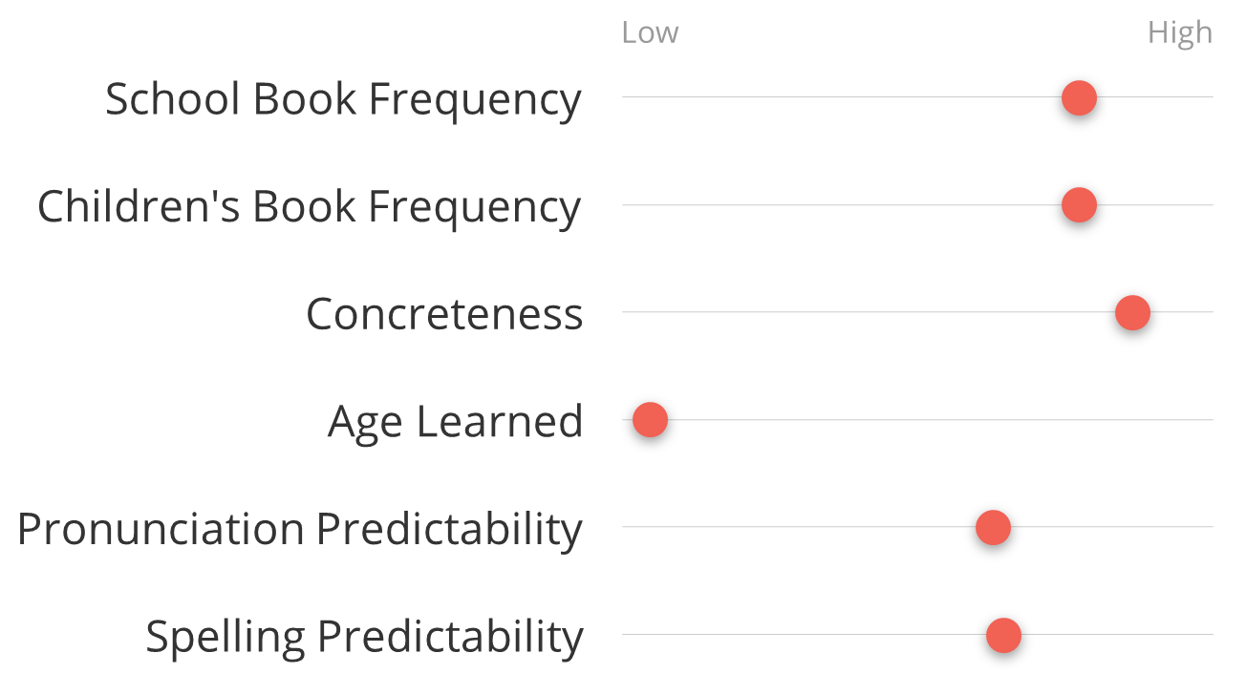Click the Low scale header label
1246x695 pixels.
650,32
